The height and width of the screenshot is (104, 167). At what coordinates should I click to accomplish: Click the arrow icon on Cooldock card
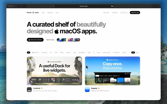click(x=79, y=59)
